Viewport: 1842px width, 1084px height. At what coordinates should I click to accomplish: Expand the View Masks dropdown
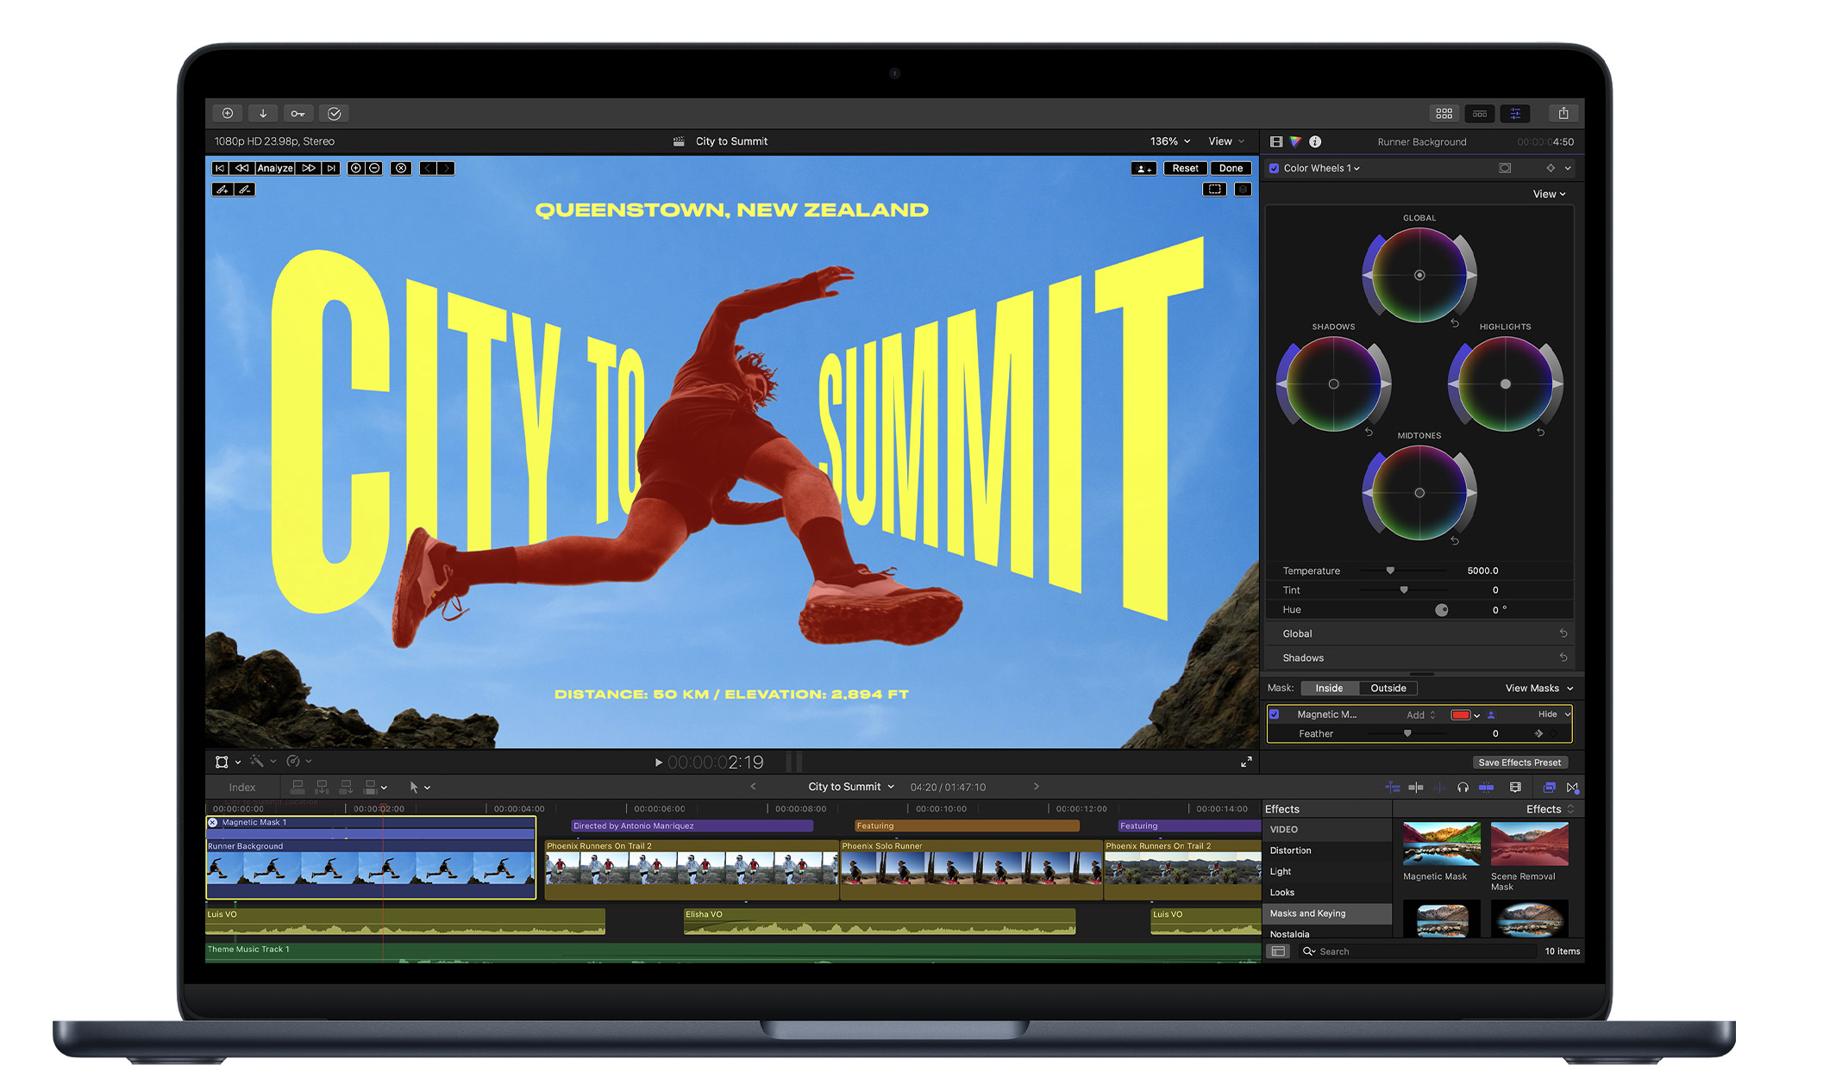coord(1539,688)
